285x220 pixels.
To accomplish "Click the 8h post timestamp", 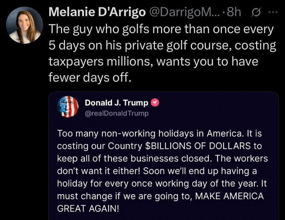I will pos(233,12).
